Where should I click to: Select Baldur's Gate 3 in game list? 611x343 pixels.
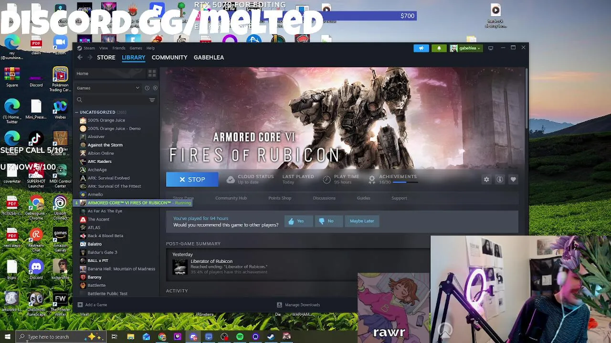pos(102,252)
